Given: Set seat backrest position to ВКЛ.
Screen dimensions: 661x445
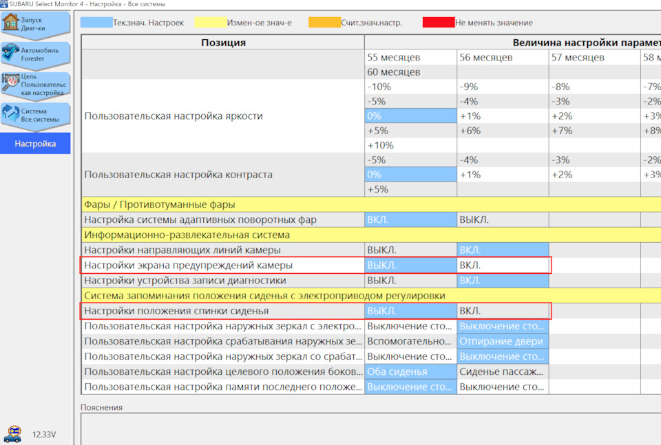Looking at the screenshot, I should [503, 311].
